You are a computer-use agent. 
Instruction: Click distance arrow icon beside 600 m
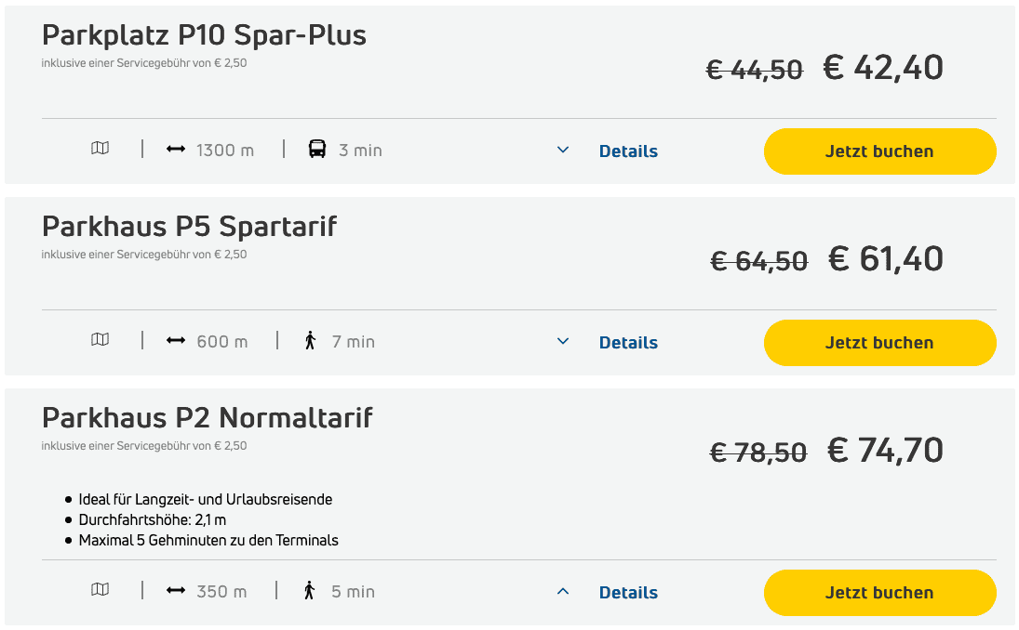(176, 341)
